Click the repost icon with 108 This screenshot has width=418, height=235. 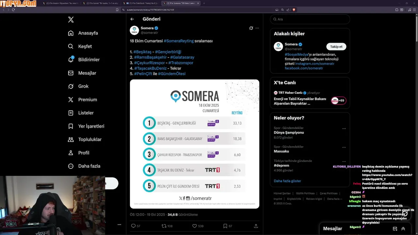(164, 226)
